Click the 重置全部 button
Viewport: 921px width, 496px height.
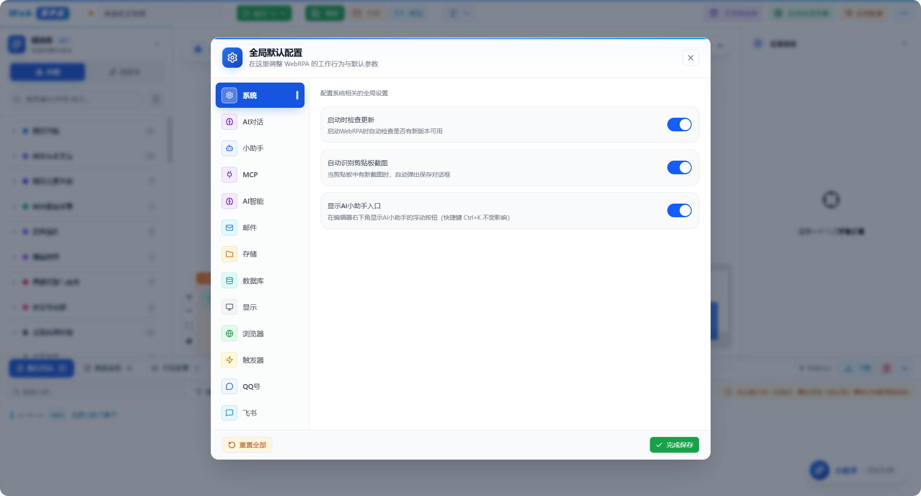pyautogui.click(x=247, y=445)
